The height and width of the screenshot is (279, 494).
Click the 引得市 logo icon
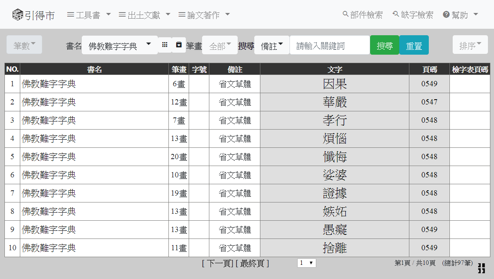pyautogui.click(x=17, y=15)
